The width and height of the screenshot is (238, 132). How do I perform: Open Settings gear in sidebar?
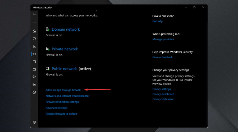click(x=34, y=122)
